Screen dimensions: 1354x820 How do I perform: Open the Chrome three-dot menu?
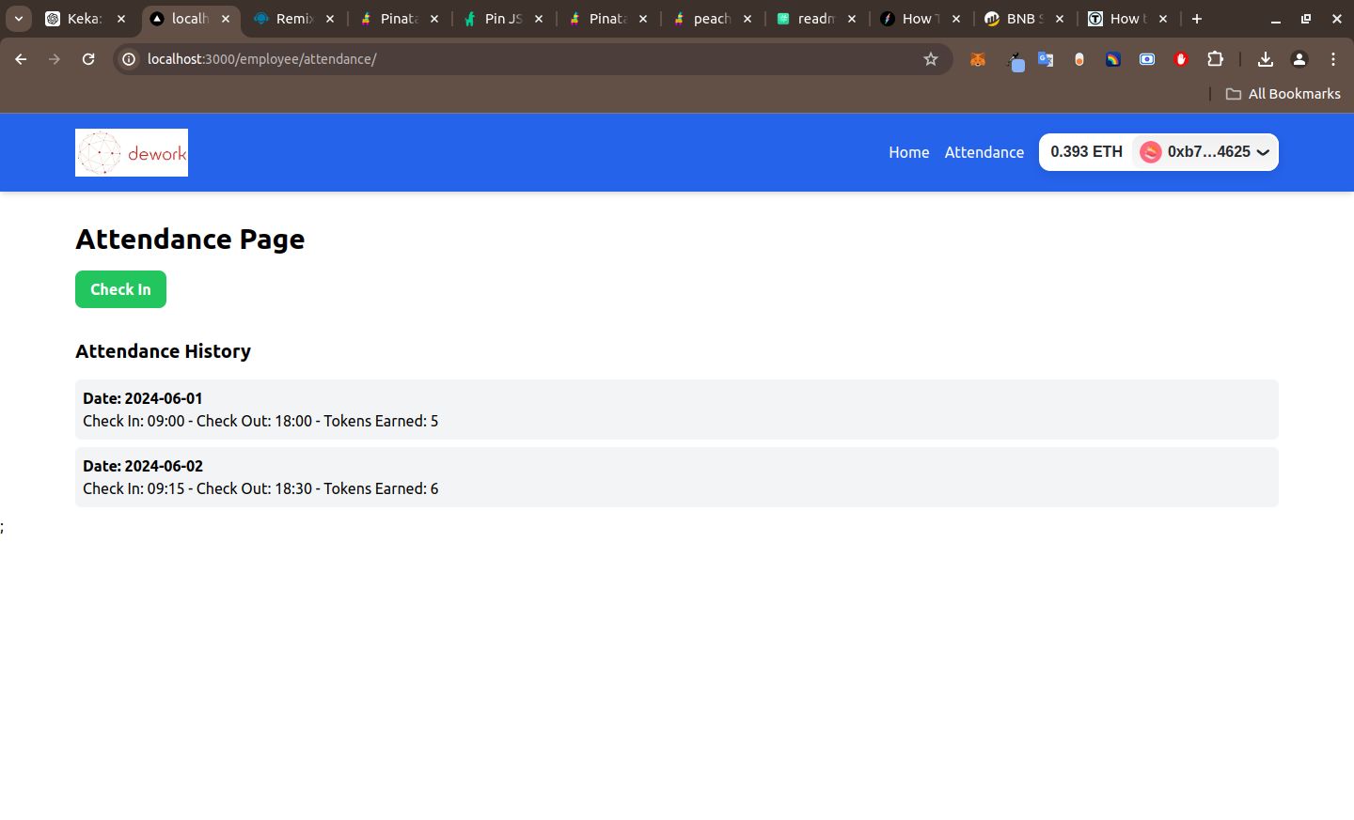1333,59
